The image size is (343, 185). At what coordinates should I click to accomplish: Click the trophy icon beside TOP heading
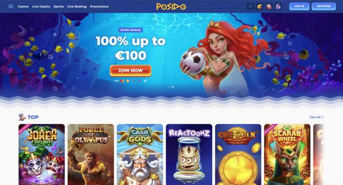coord(22,117)
